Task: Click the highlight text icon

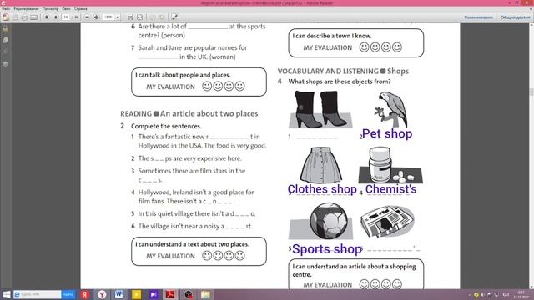Action: [162, 17]
